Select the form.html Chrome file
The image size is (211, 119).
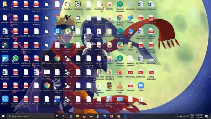click(x=57, y=59)
